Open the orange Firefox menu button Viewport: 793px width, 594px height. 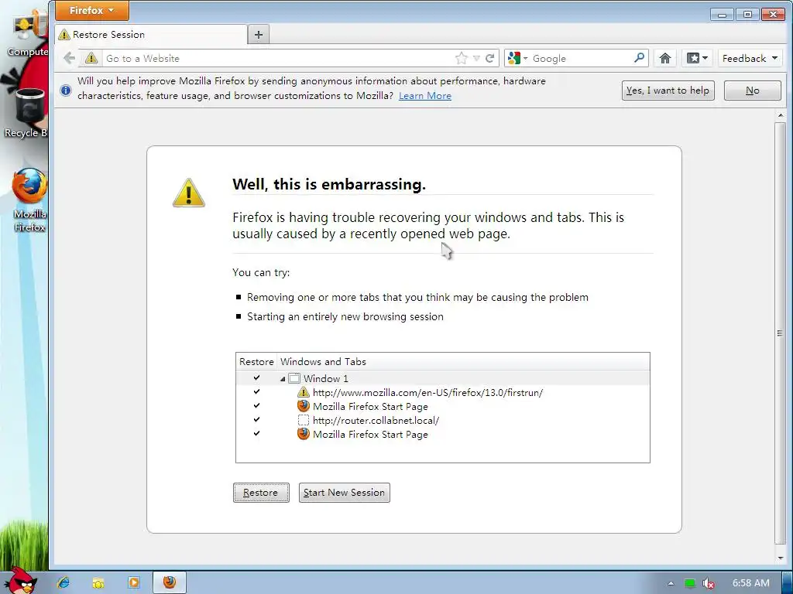[x=91, y=10]
